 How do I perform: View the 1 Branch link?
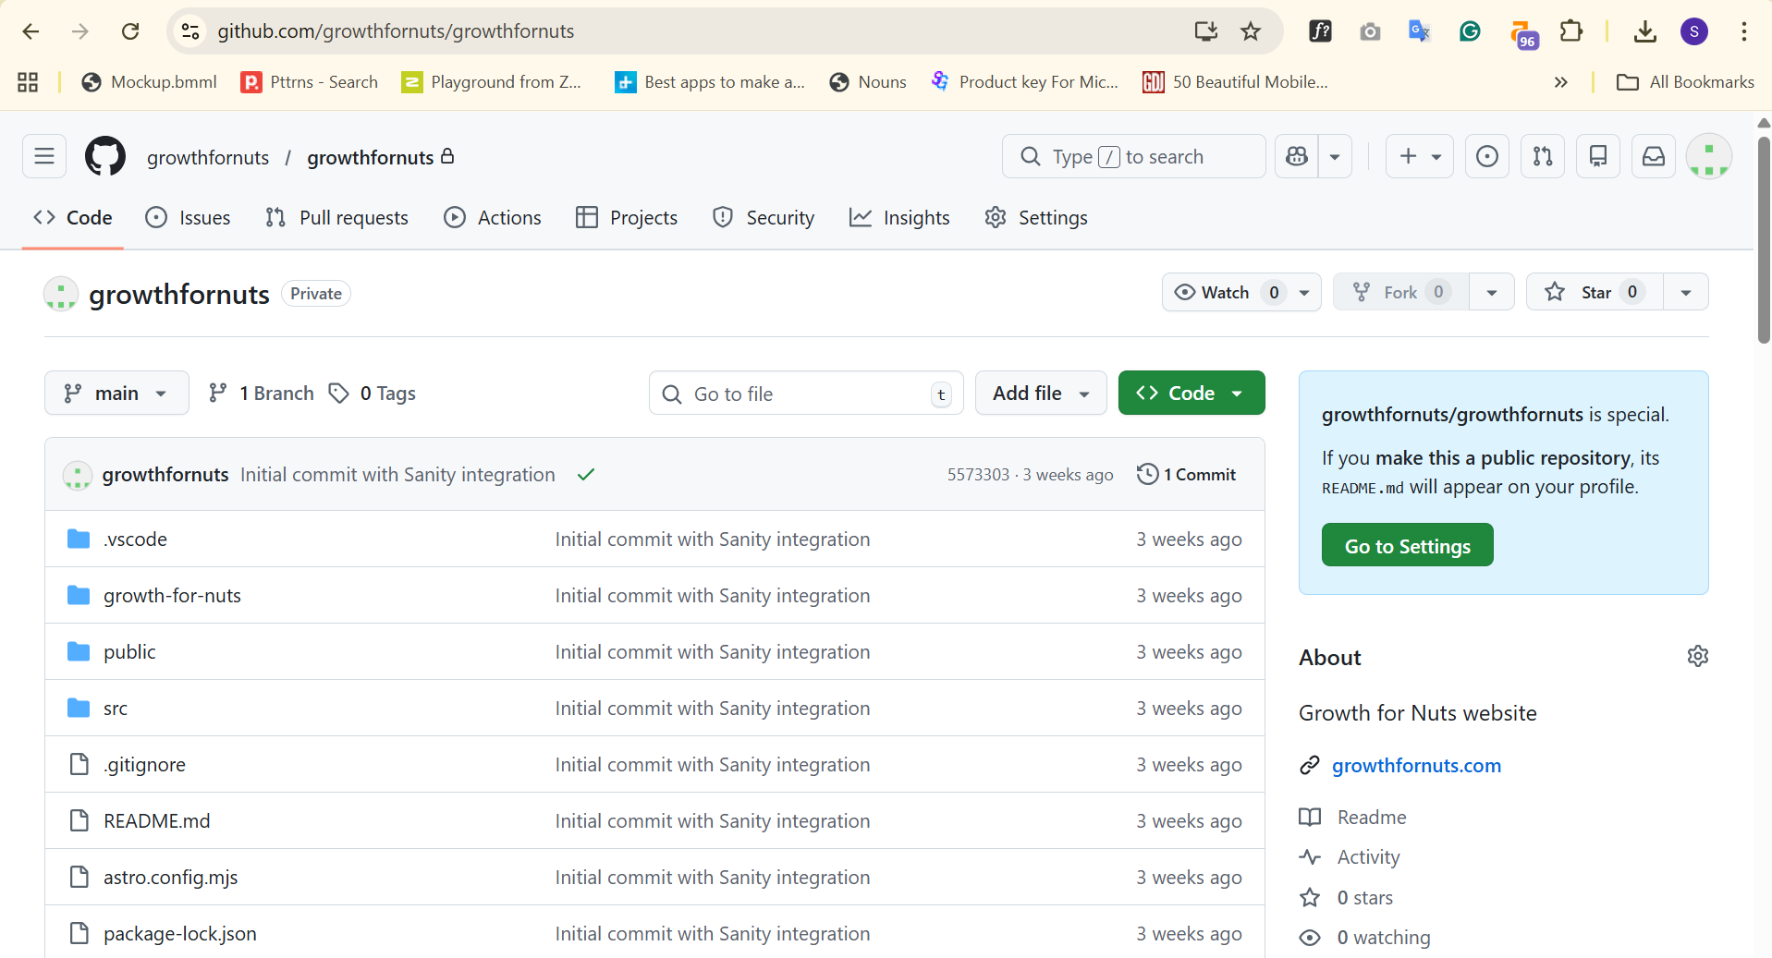click(x=262, y=394)
